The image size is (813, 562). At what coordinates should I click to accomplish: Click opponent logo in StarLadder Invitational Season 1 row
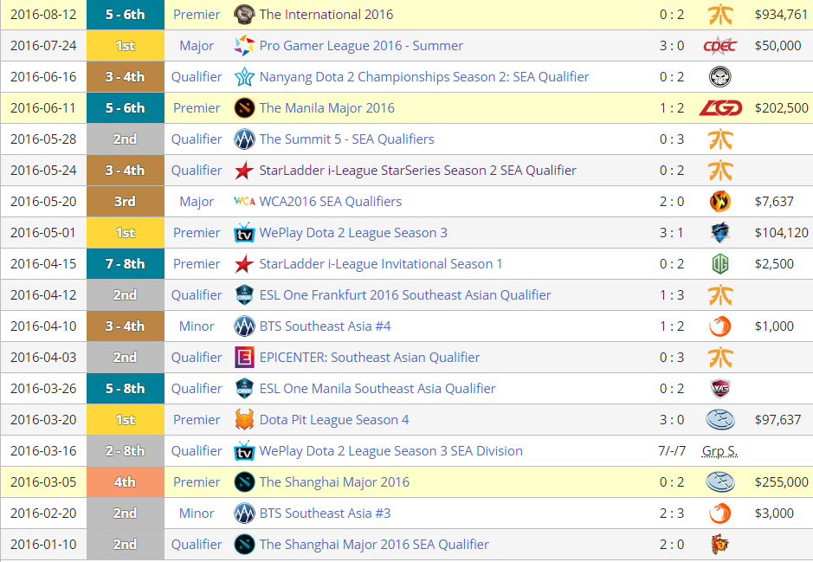coord(719,264)
